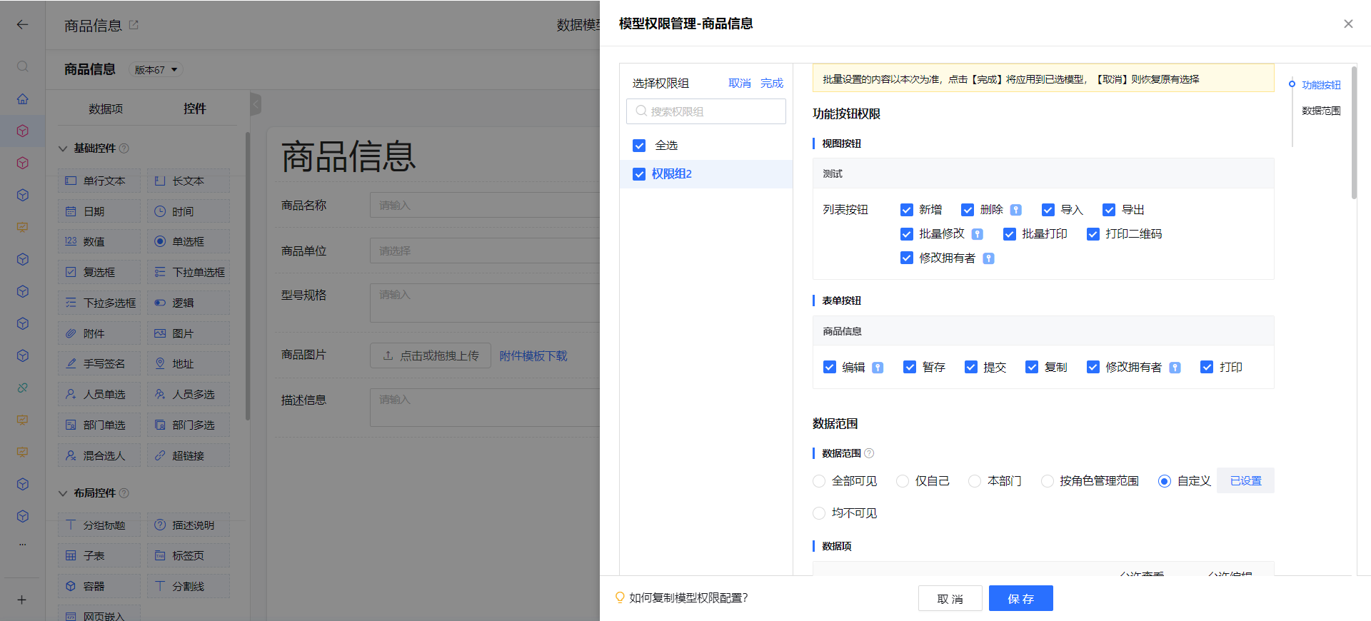Click the 已设置 custom range button
This screenshot has width=1371, height=621.
1246,481
